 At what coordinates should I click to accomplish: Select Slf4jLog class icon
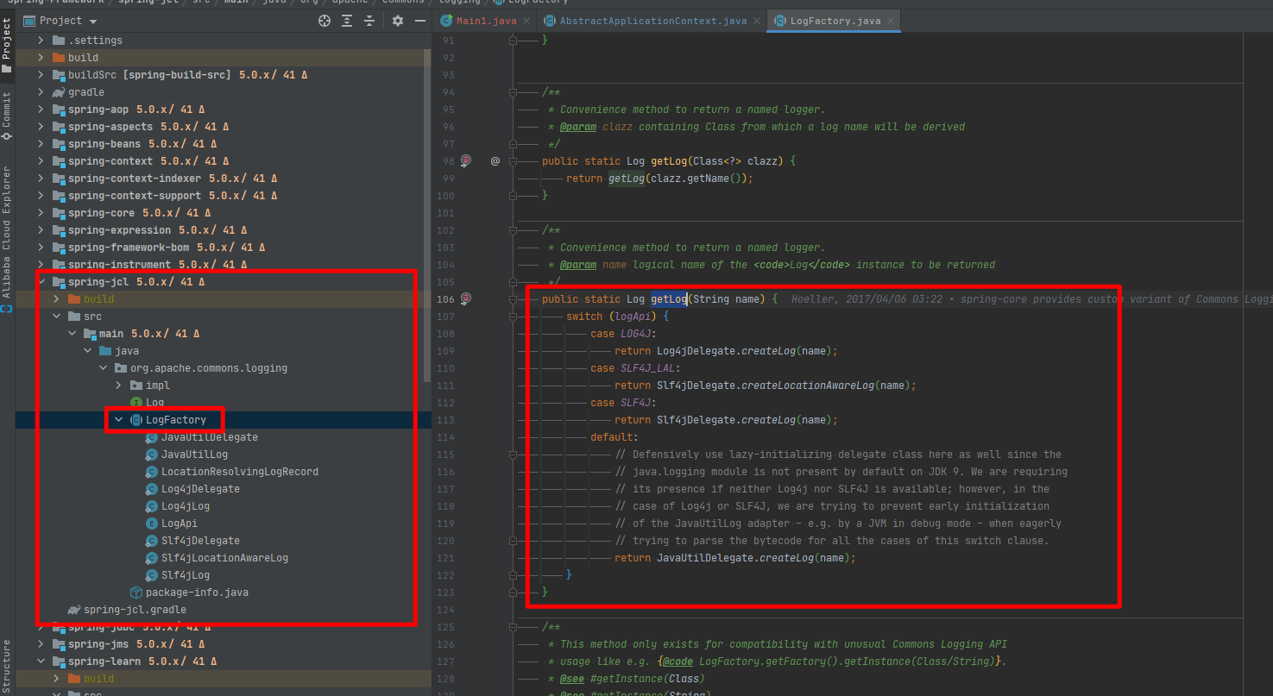(152, 575)
